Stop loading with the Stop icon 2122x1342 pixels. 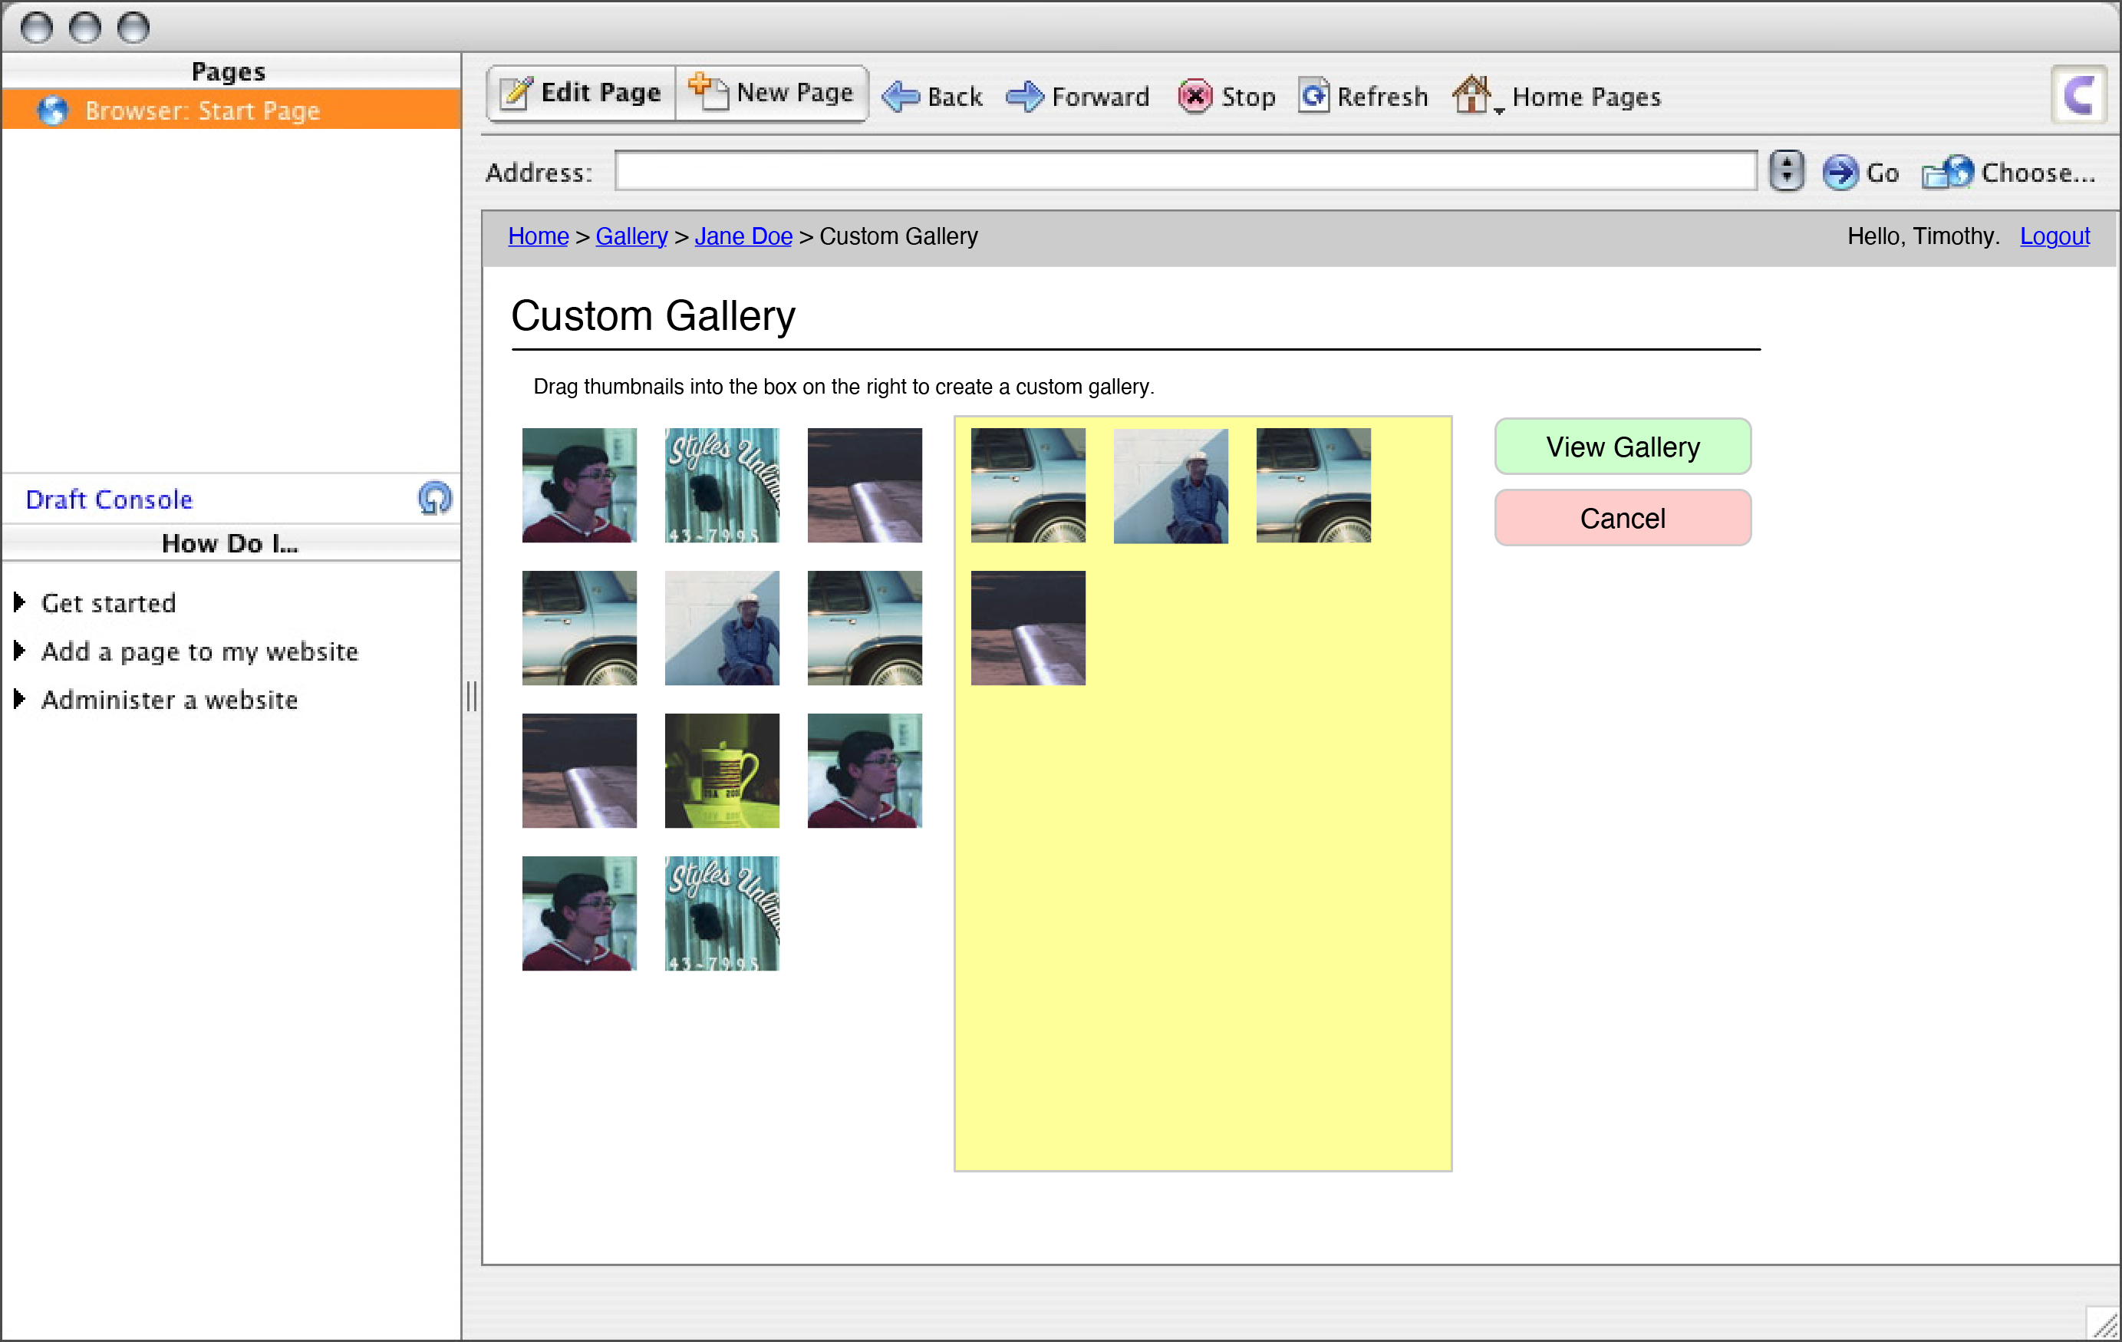click(x=1194, y=97)
